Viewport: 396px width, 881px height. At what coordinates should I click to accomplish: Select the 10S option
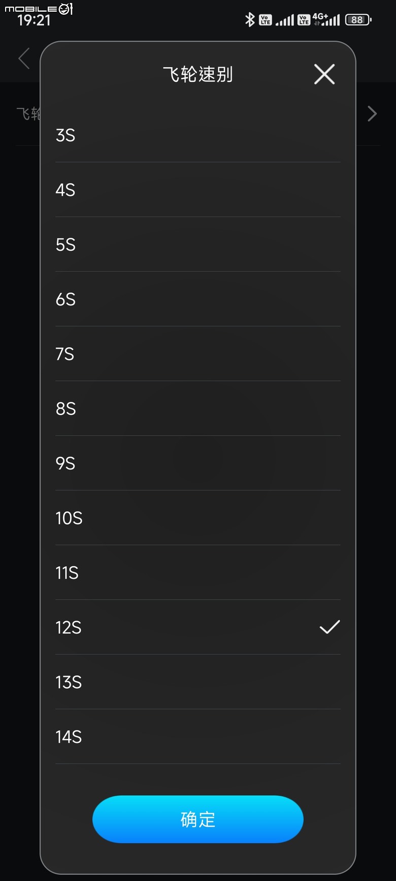coord(198,518)
